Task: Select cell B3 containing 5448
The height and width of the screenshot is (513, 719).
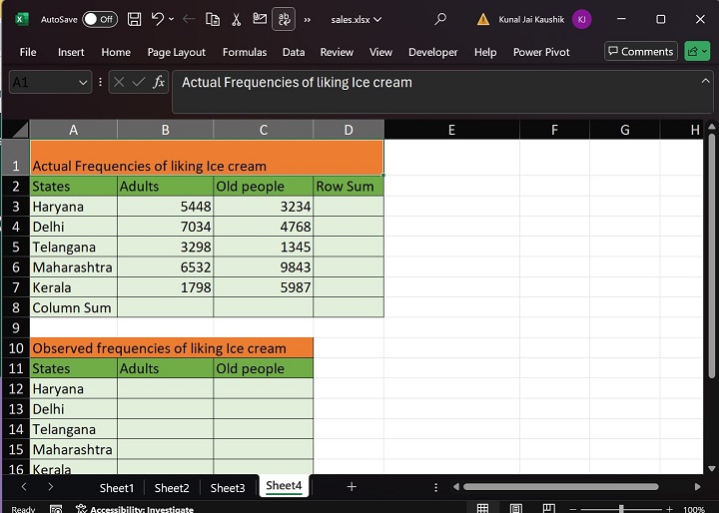Action: pyautogui.click(x=165, y=207)
